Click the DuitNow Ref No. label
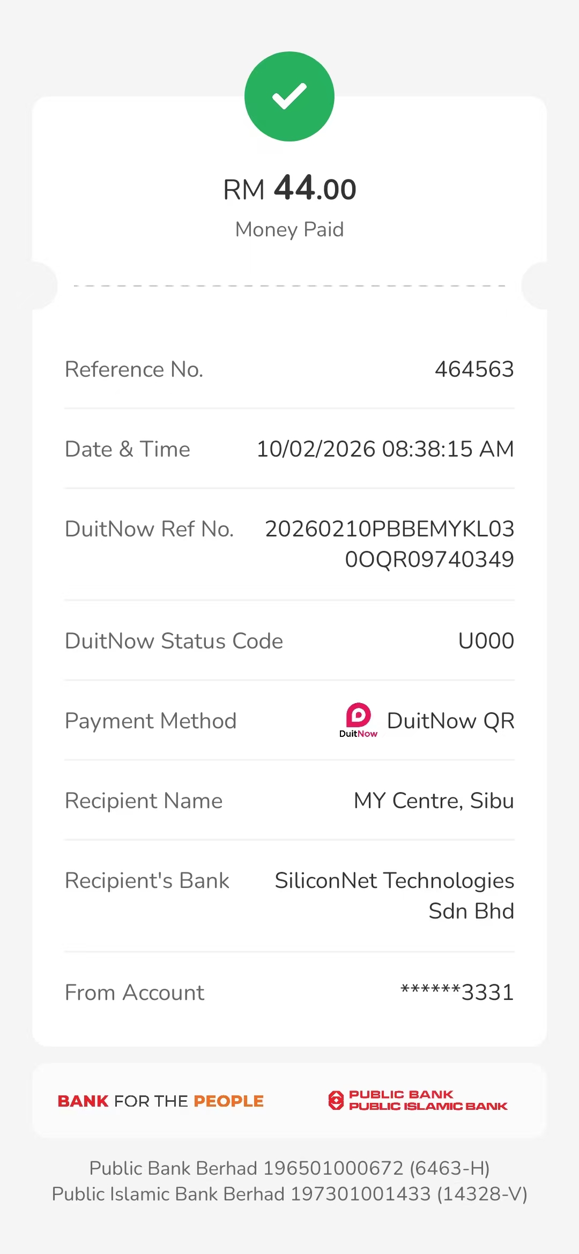This screenshot has height=1254, width=579. [149, 529]
